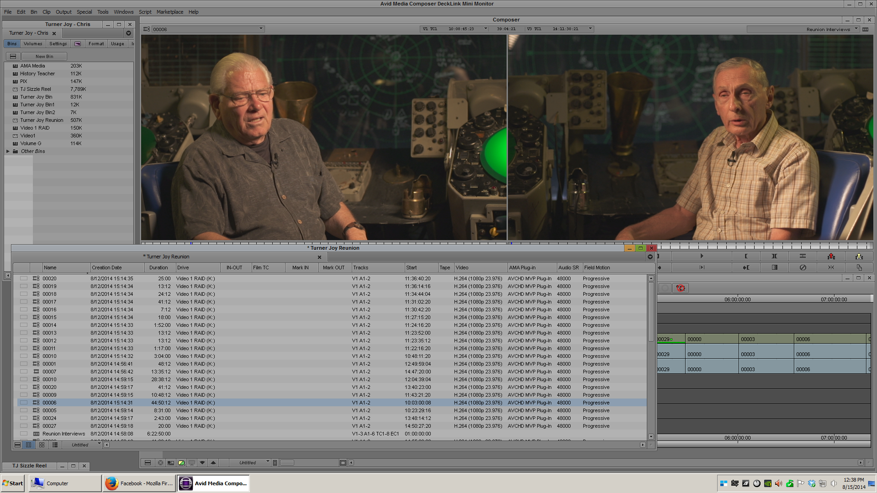877x493 pixels.
Task: Open Firefox Facebook window from taskbar
Action: [x=139, y=483]
